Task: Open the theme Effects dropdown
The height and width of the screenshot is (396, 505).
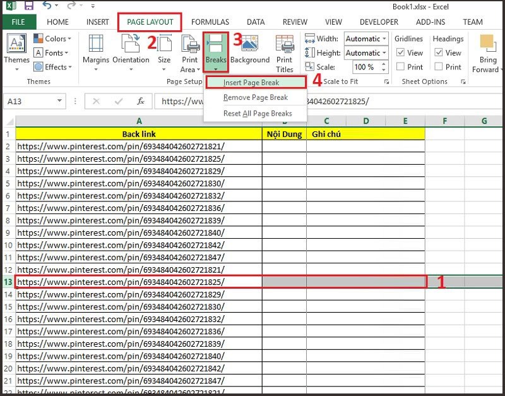Action: 52,67
